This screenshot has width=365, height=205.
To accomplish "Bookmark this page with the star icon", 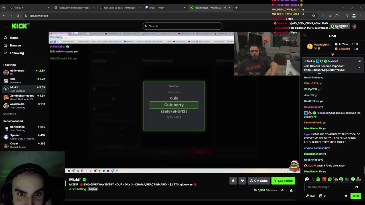I will coord(313,16).
